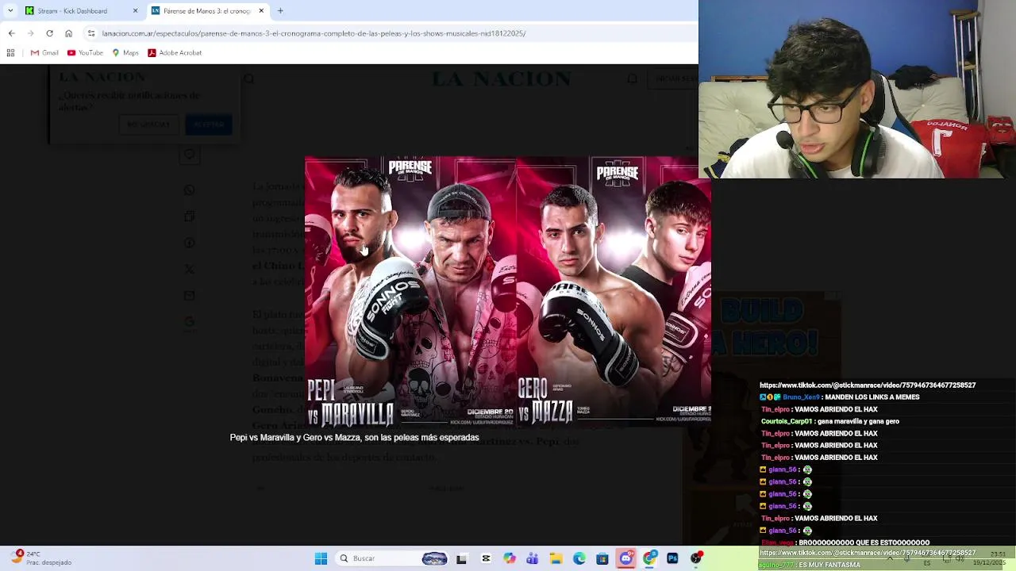This screenshot has height=571, width=1016.
Task: Go back with browser back arrow
Action: (x=11, y=33)
